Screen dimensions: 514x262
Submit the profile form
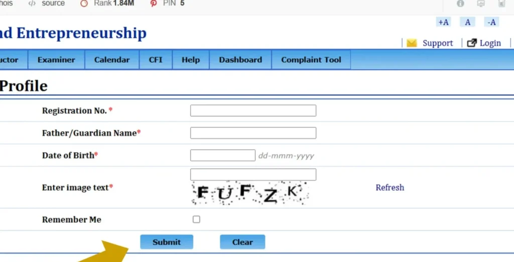pyautogui.click(x=167, y=242)
